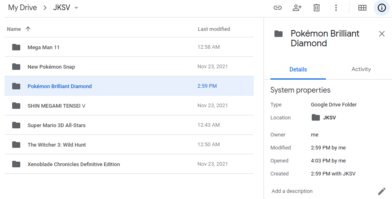Viewport: 392px width, 199px height.
Task: Select Super Mario 3D All-Stars folder name
Action: (x=56, y=125)
